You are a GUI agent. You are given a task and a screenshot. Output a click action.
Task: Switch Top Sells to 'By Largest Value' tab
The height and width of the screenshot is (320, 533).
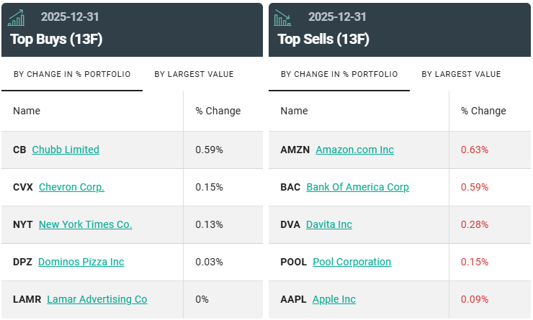click(x=461, y=74)
